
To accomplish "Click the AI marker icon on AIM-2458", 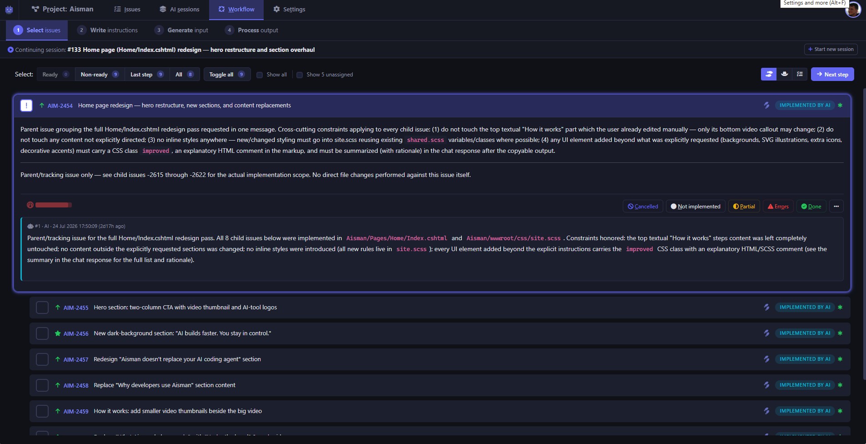I will coord(766,385).
